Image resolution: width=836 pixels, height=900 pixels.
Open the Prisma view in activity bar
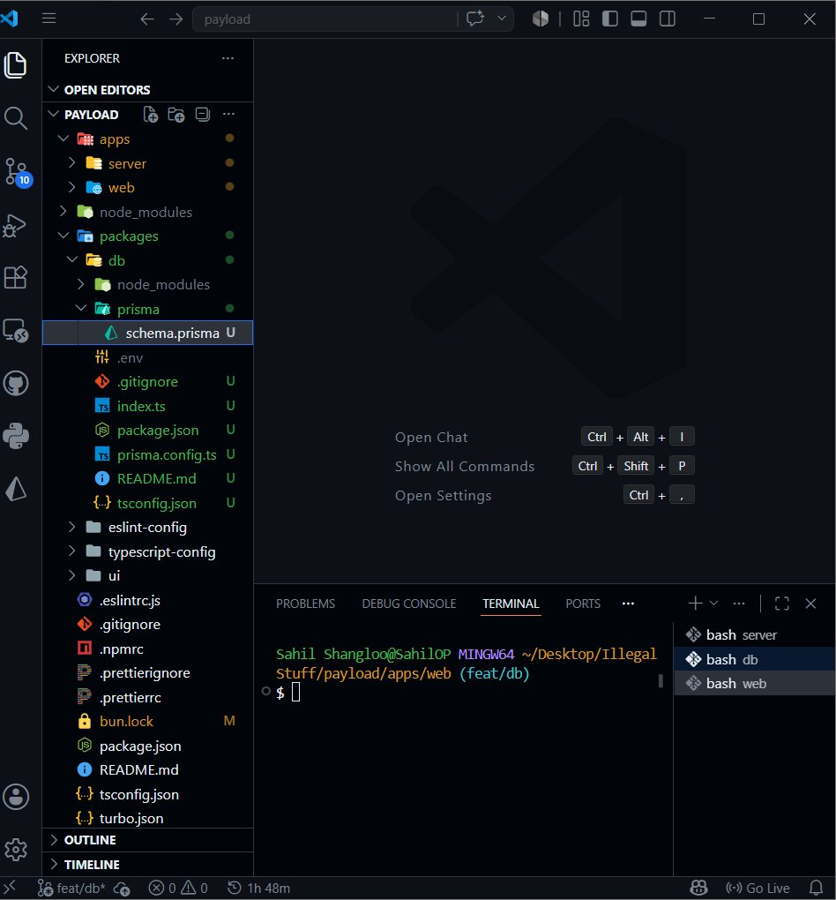[x=16, y=489]
